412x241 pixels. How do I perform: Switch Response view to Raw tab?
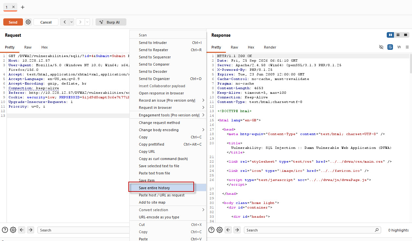pos(234,47)
